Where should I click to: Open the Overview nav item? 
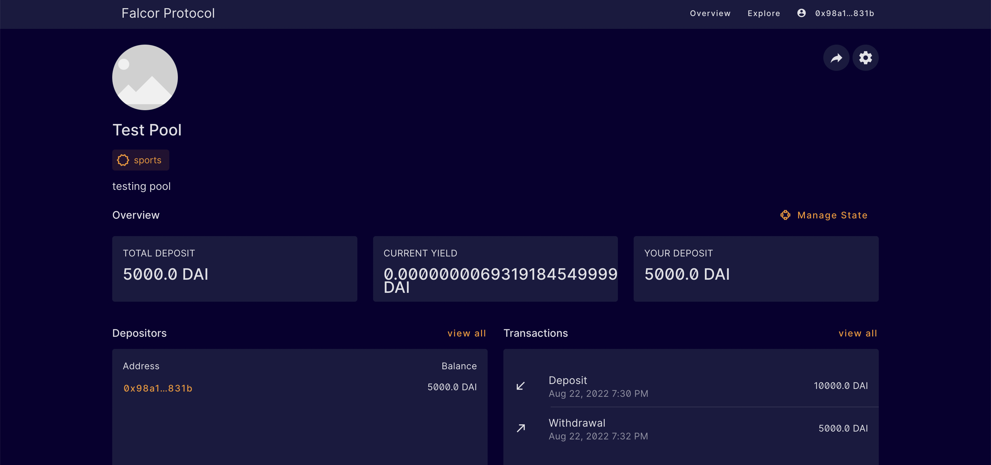point(710,13)
